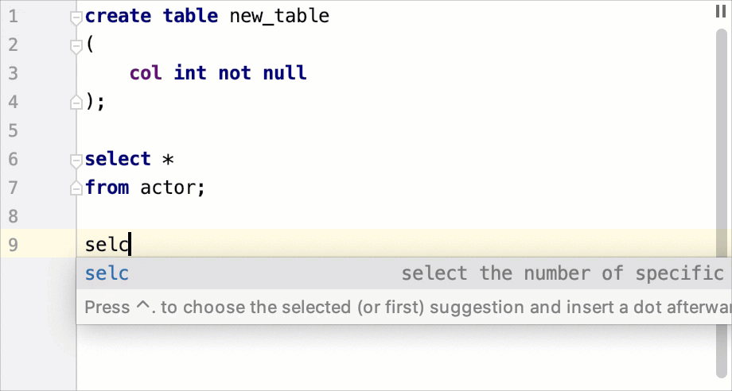Choose the "selc" completion suggestion
The image size is (732, 391).
pos(107,273)
